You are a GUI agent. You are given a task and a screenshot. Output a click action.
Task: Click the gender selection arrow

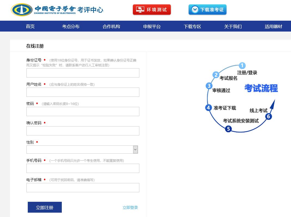pos(135,149)
